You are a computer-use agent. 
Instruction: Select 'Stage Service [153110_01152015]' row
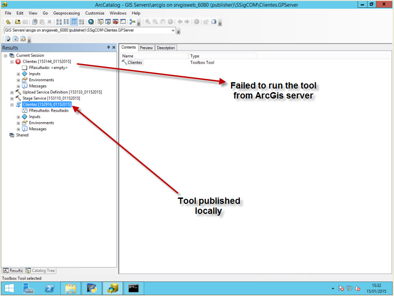pos(51,99)
